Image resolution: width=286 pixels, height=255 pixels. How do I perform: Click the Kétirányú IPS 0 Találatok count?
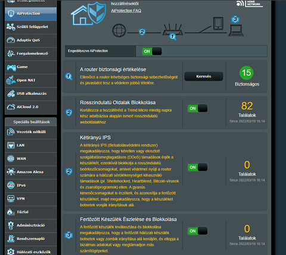(x=247, y=165)
